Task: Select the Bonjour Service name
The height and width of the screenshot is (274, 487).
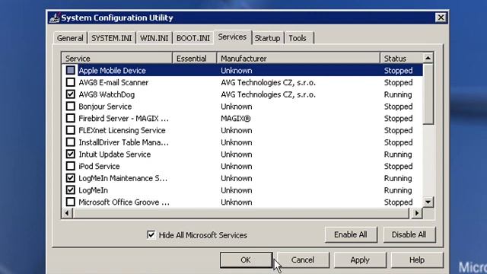Action: 105,107
